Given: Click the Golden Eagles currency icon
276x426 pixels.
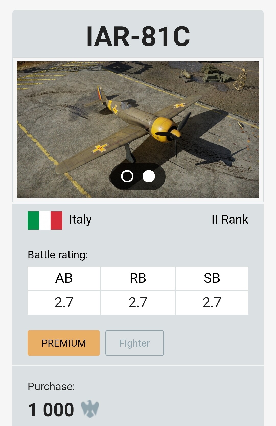Looking at the screenshot, I should [x=90, y=409].
